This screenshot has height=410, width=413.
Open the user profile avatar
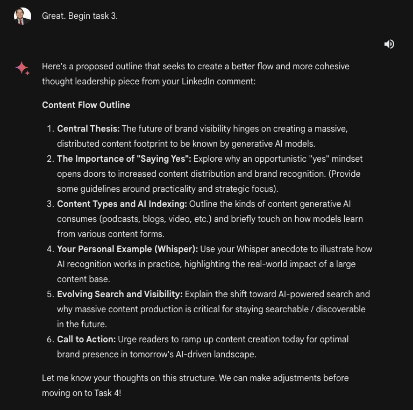pyautogui.click(x=23, y=16)
